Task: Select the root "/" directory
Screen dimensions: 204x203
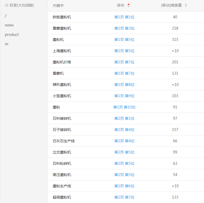Action: click(6, 16)
